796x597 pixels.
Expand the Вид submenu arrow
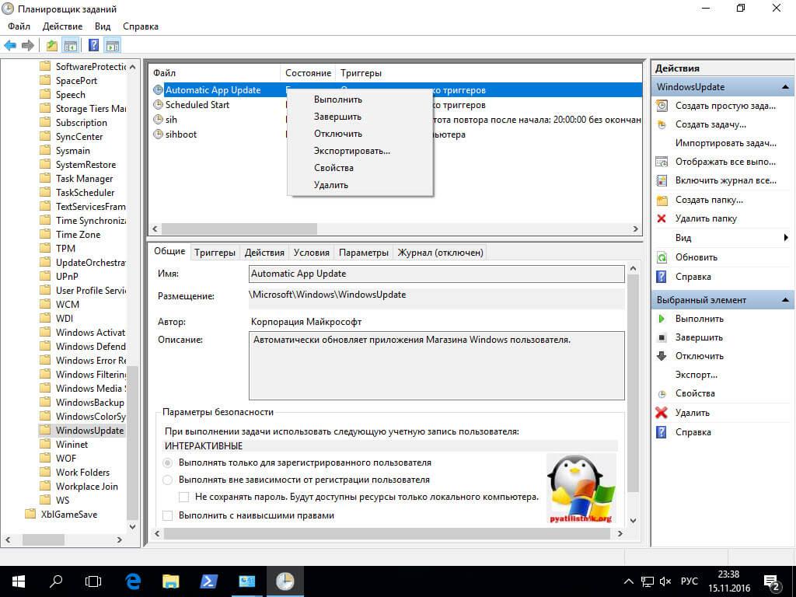(x=786, y=238)
